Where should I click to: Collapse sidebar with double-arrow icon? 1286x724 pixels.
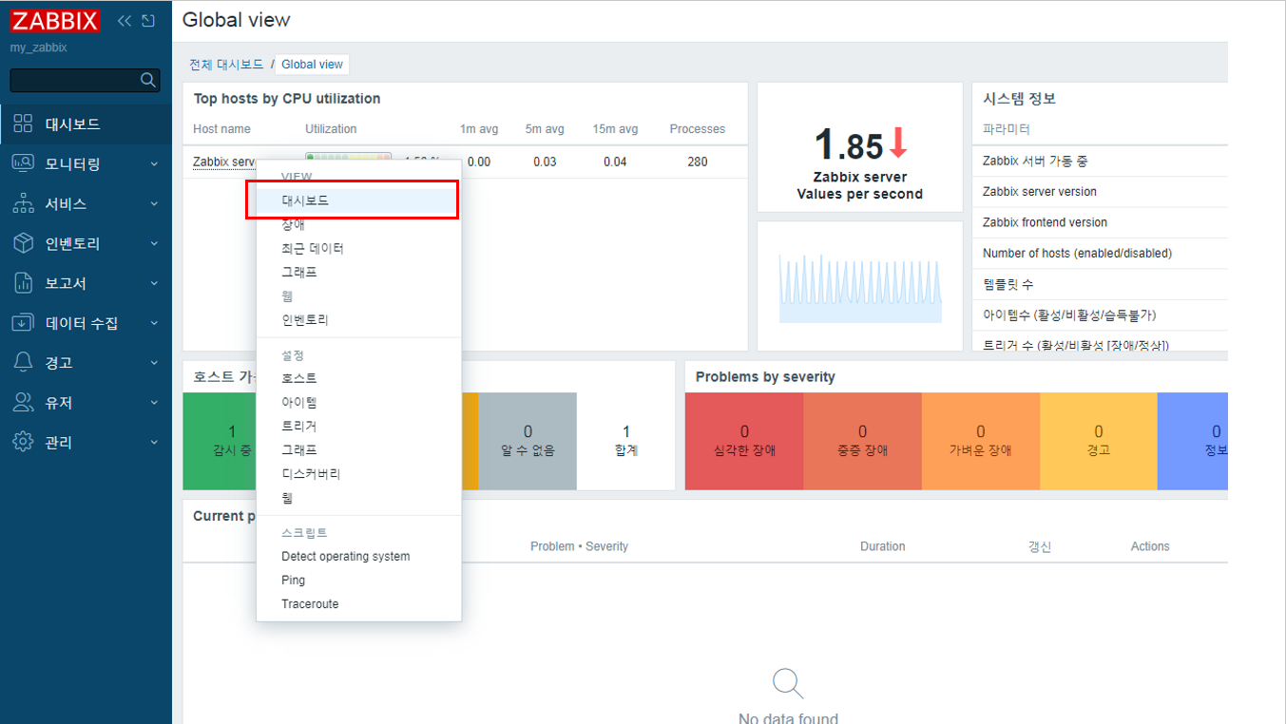pyautogui.click(x=125, y=21)
